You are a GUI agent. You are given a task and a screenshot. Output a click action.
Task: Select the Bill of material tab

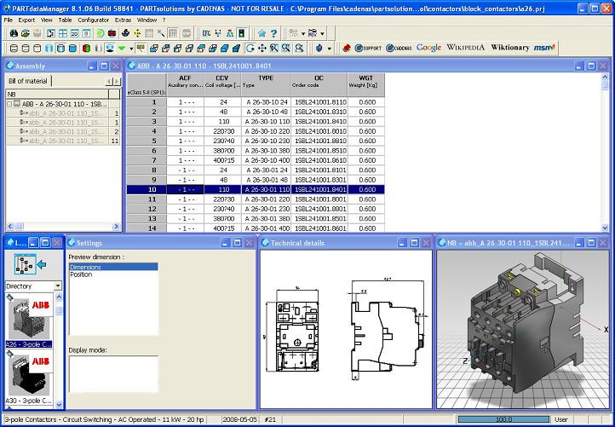pyautogui.click(x=27, y=81)
